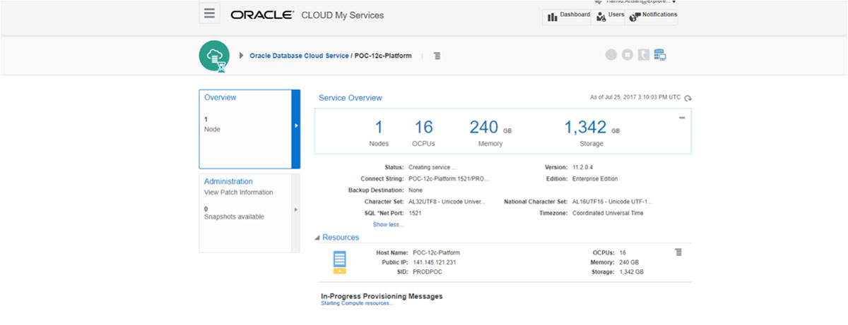Open the host node action menu icon
848x325 pixels.
tap(678, 252)
